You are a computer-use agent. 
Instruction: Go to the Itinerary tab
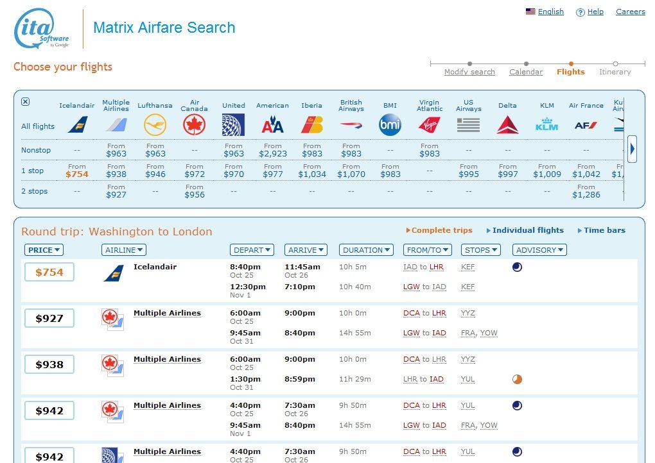coord(614,72)
